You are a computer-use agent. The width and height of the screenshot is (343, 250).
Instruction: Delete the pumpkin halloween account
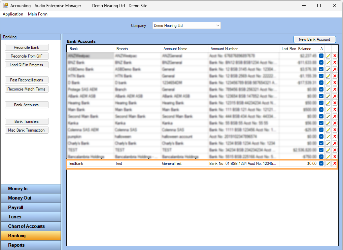click(335, 137)
